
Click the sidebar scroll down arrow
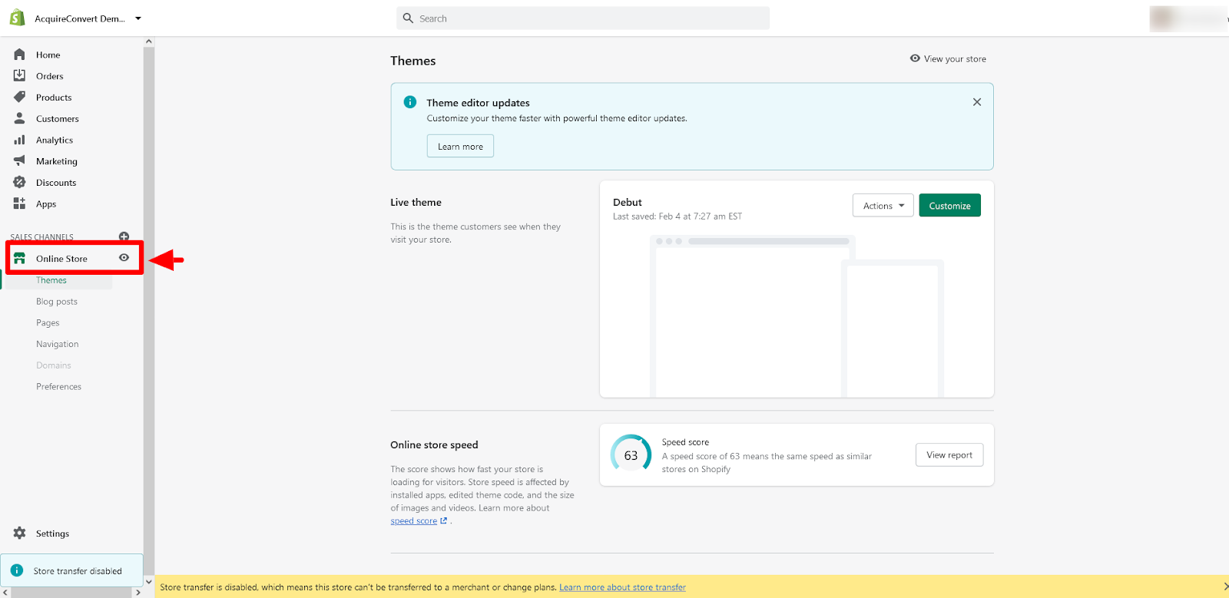tap(149, 581)
